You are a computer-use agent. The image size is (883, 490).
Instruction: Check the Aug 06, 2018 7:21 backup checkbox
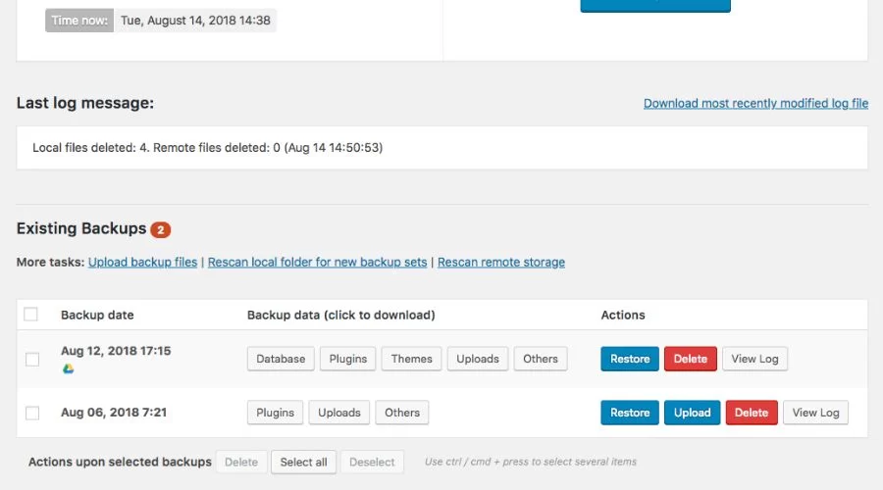click(x=32, y=414)
